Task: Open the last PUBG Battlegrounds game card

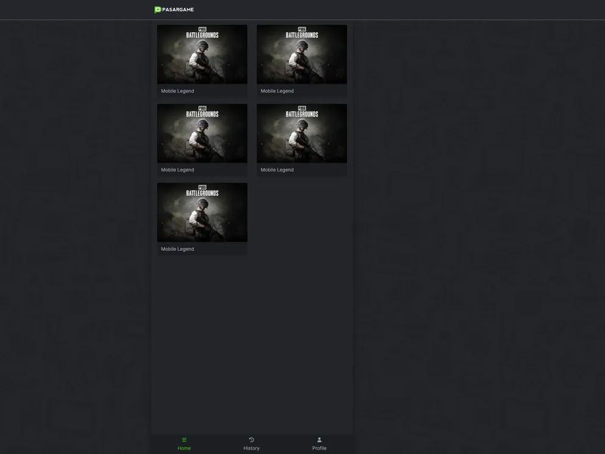Action: tap(202, 212)
